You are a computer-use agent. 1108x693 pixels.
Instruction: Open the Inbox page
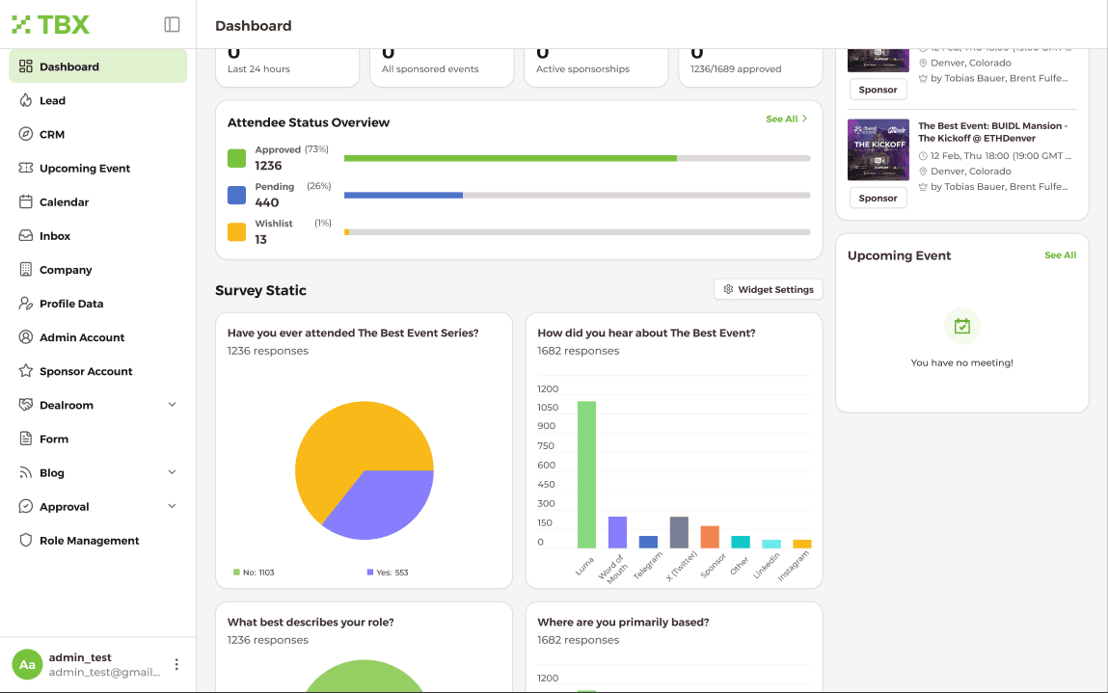tap(98, 236)
